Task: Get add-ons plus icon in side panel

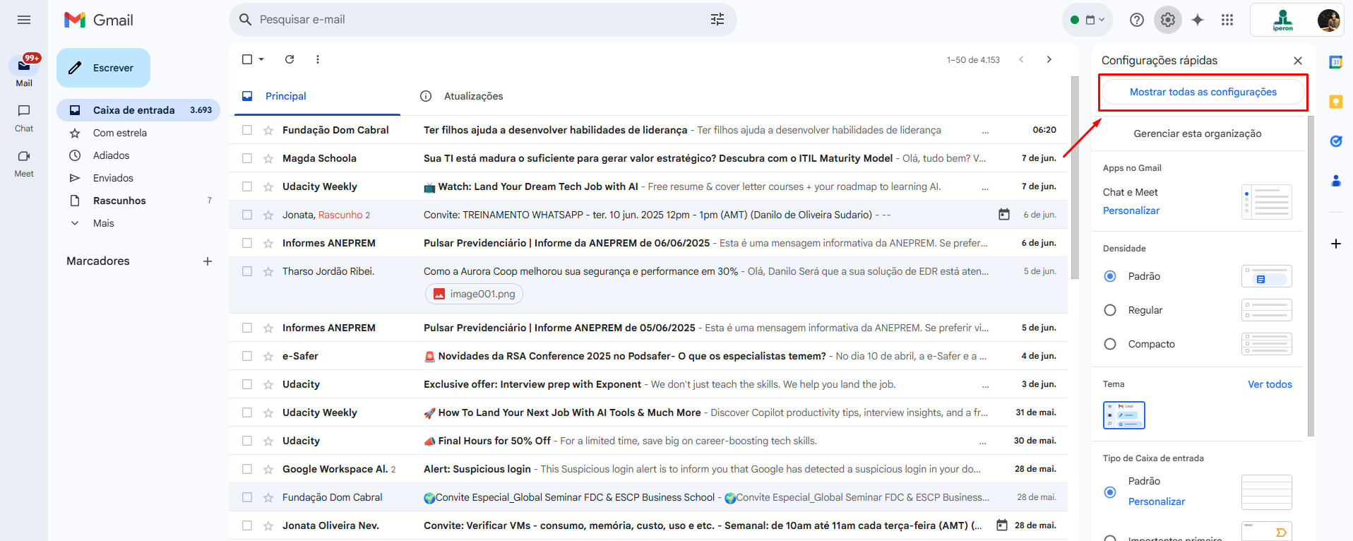Action: point(1336,244)
